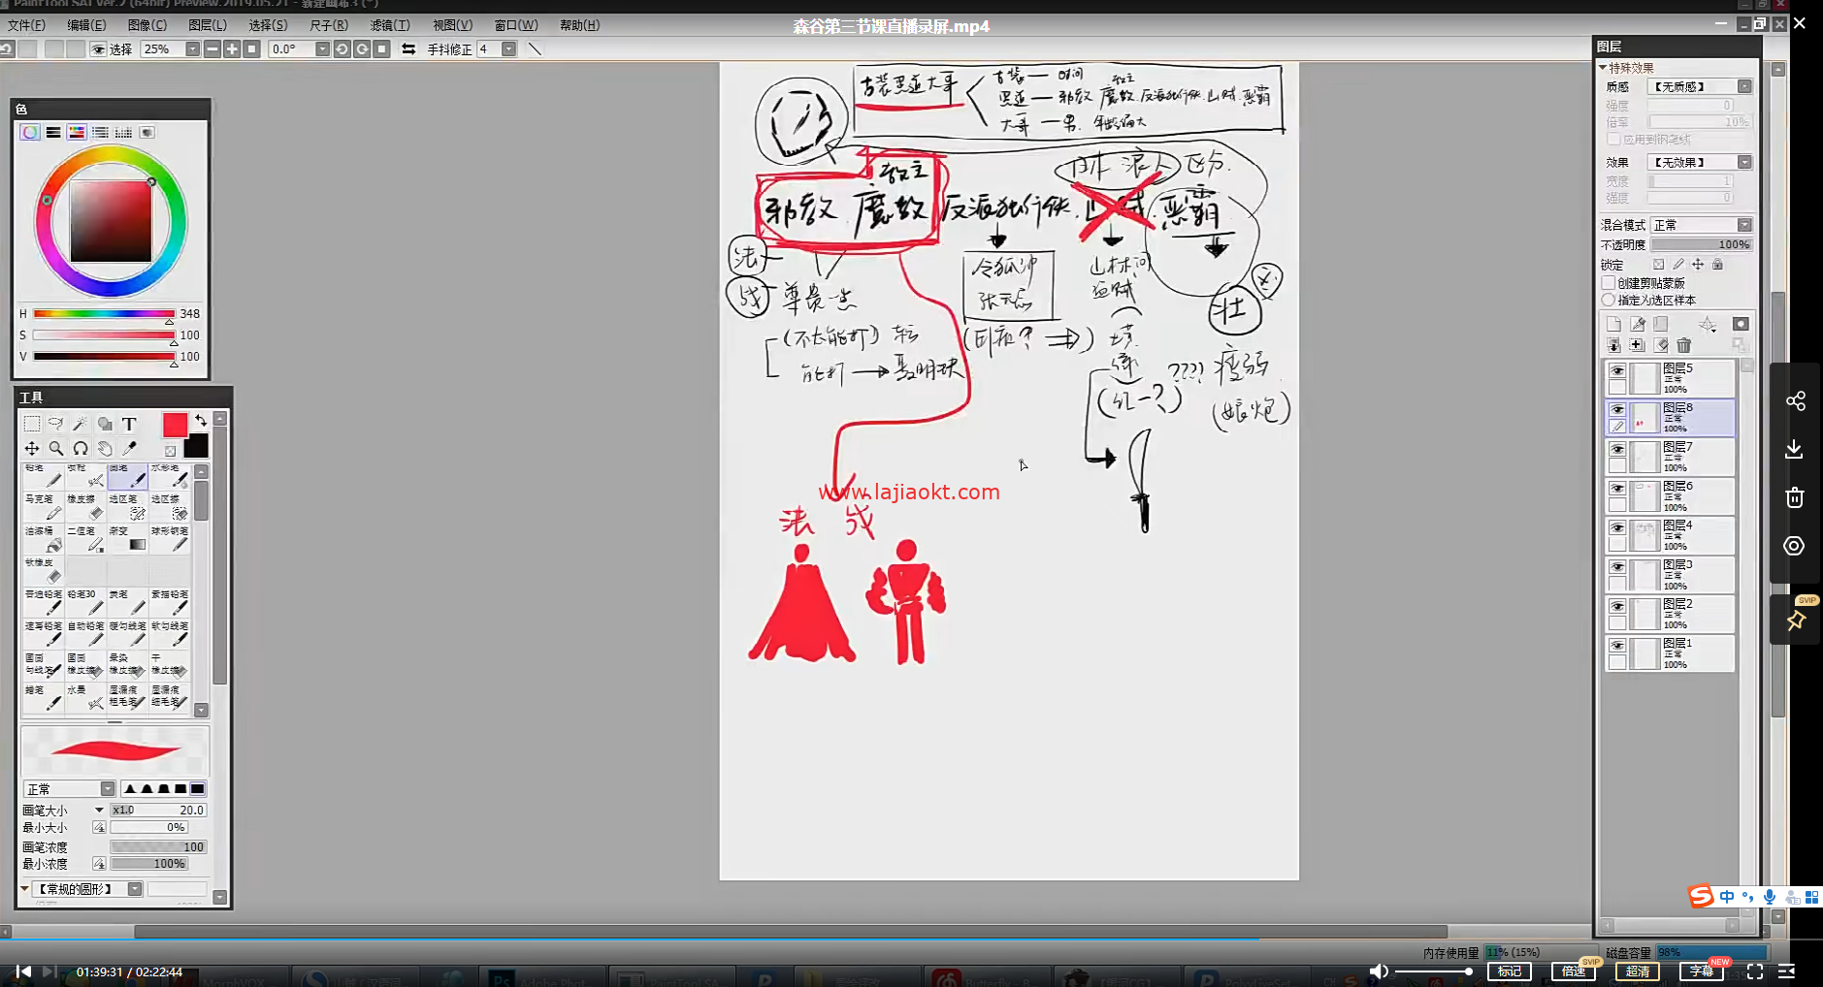Choose the 油漆桶 paint bucket tool
Image resolution: width=1823 pixels, height=987 pixels.
click(x=43, y=539)
